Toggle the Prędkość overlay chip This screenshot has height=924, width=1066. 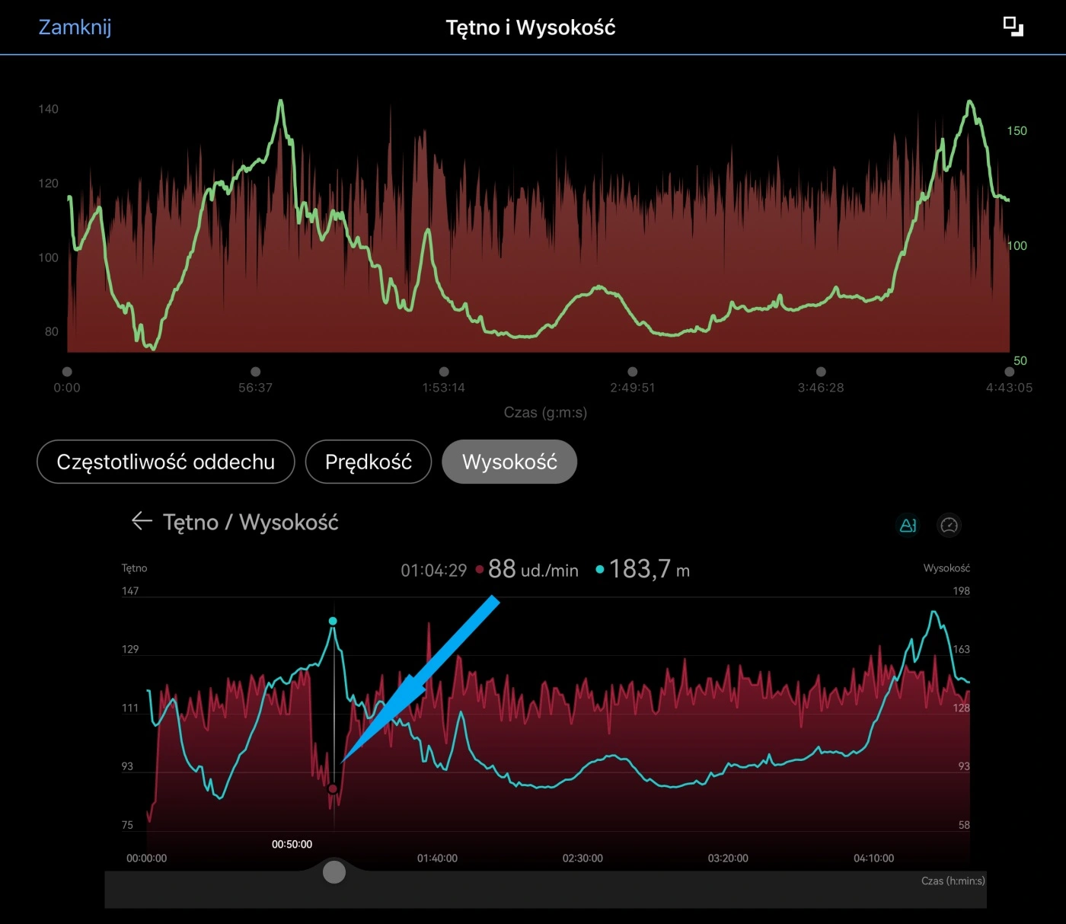point(369,462)
